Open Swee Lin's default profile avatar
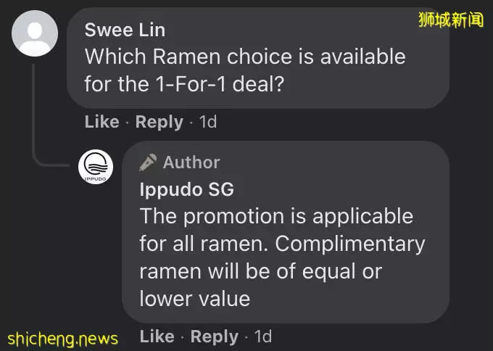Screen dimensions: 493x351 click(35, 33)
